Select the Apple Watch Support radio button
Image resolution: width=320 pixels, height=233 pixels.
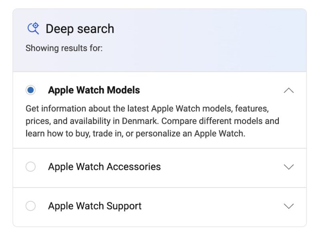point(31,206)
